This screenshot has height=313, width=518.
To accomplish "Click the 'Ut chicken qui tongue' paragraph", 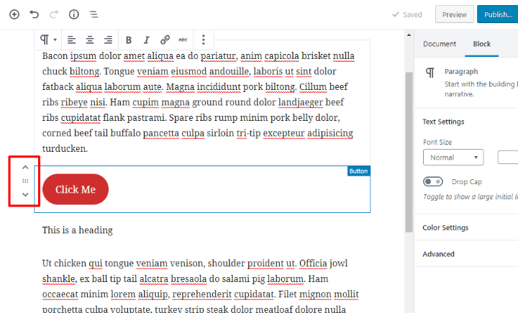I will tap(201, 286).
